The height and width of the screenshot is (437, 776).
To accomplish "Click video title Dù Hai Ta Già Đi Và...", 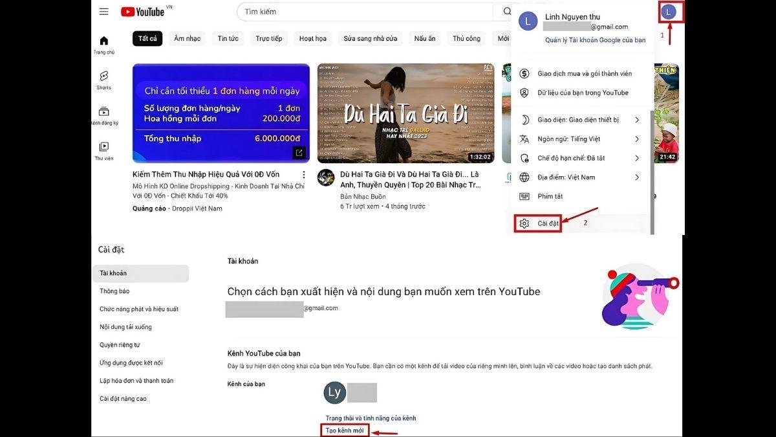I will click(409, 179).
